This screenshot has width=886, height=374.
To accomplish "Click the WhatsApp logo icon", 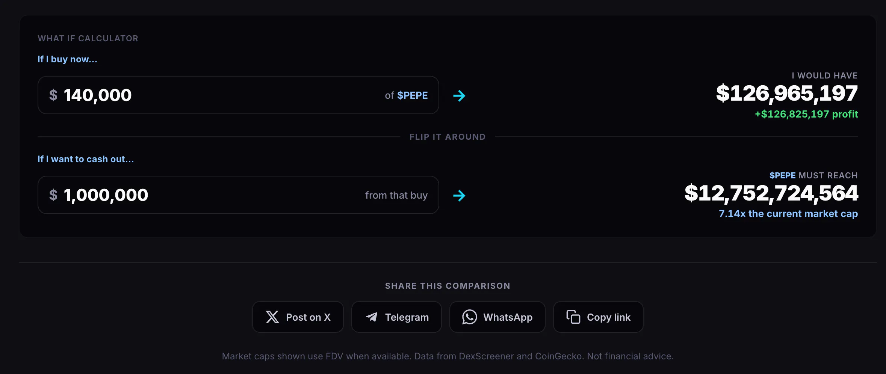I will [469, 317].
